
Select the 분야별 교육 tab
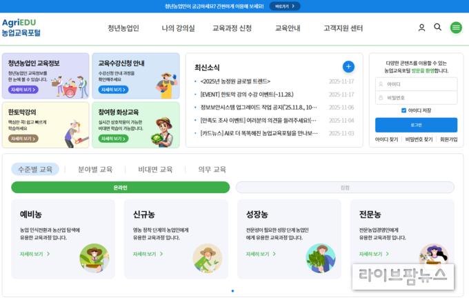(95, 170)
